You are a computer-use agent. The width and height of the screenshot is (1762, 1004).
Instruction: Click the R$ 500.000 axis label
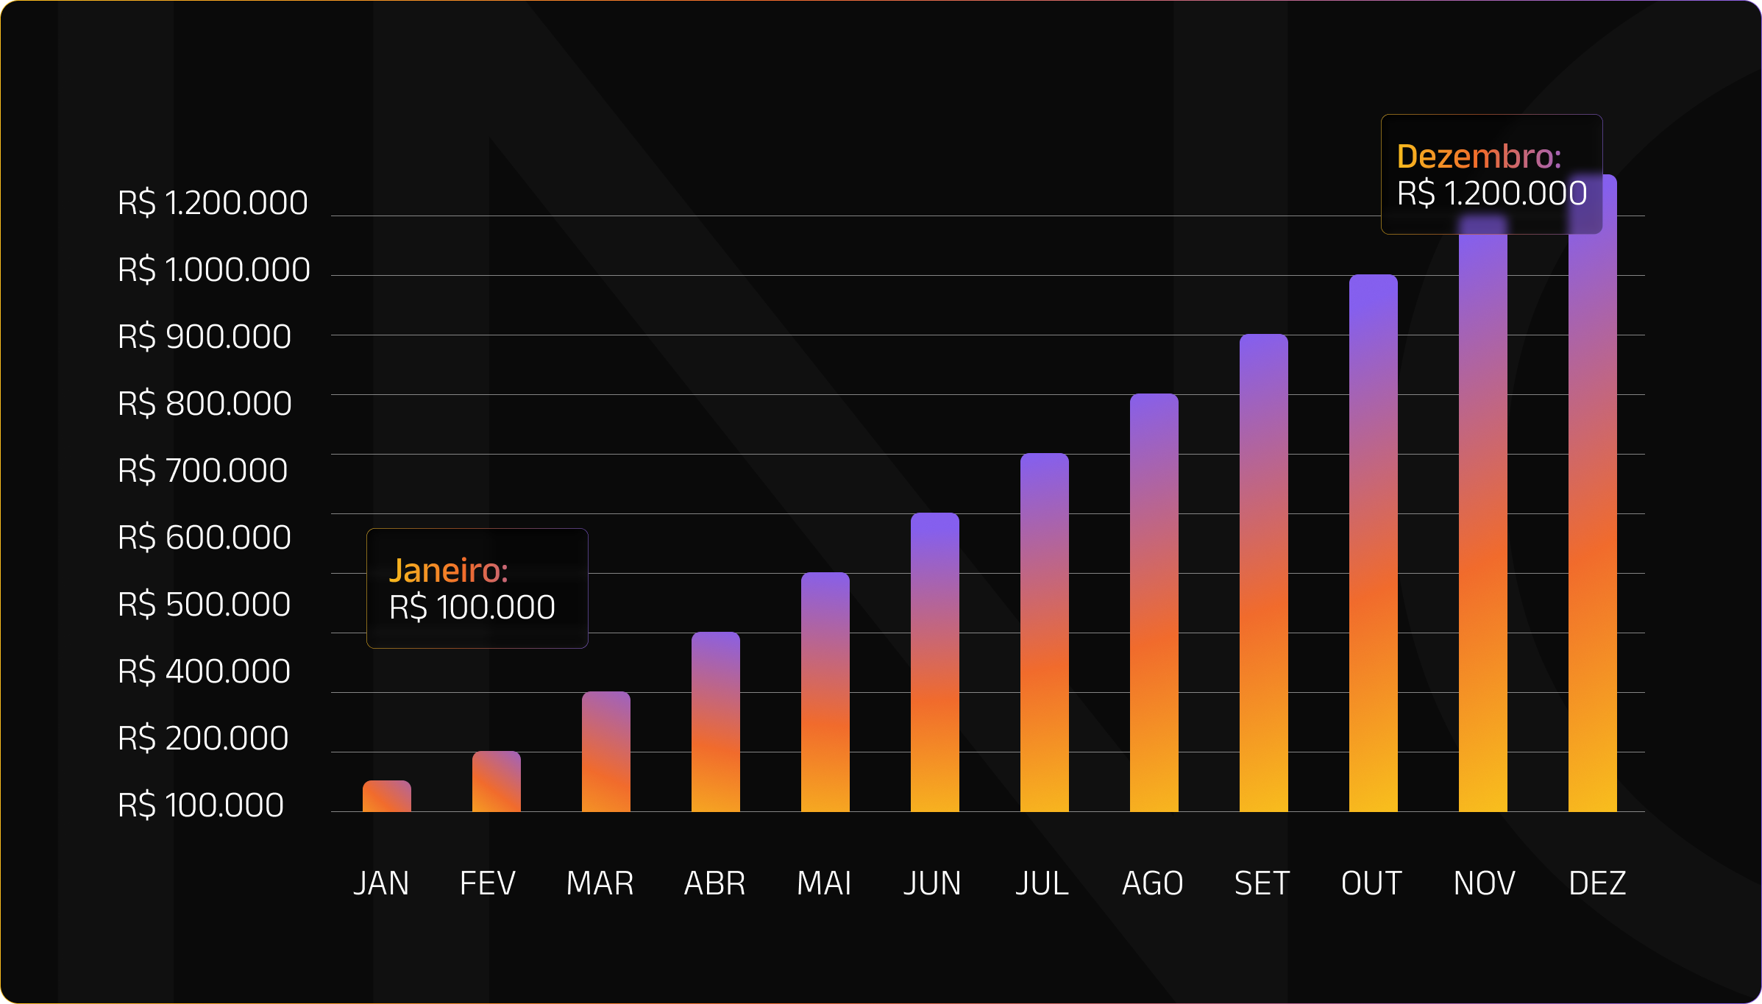(x=204, y=605)
